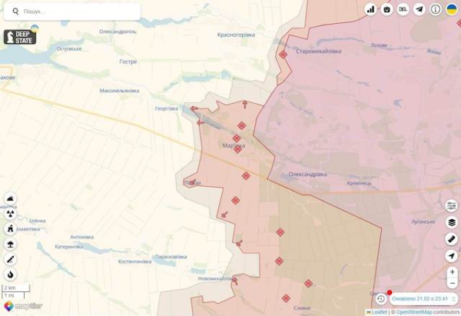Open the statistics bar chart icon
Viewport: 461px width, 316px height.
(x=371, y=9)
